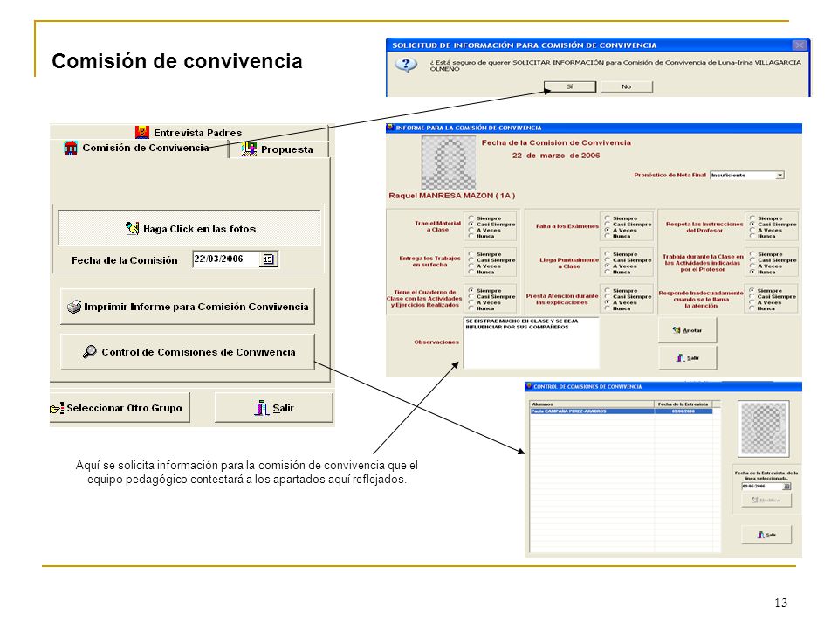Click the interview date field in Control de Comisiones
The height and width of the screenshot is (629, 838).
pyautogui.click(x=761, y=487)
